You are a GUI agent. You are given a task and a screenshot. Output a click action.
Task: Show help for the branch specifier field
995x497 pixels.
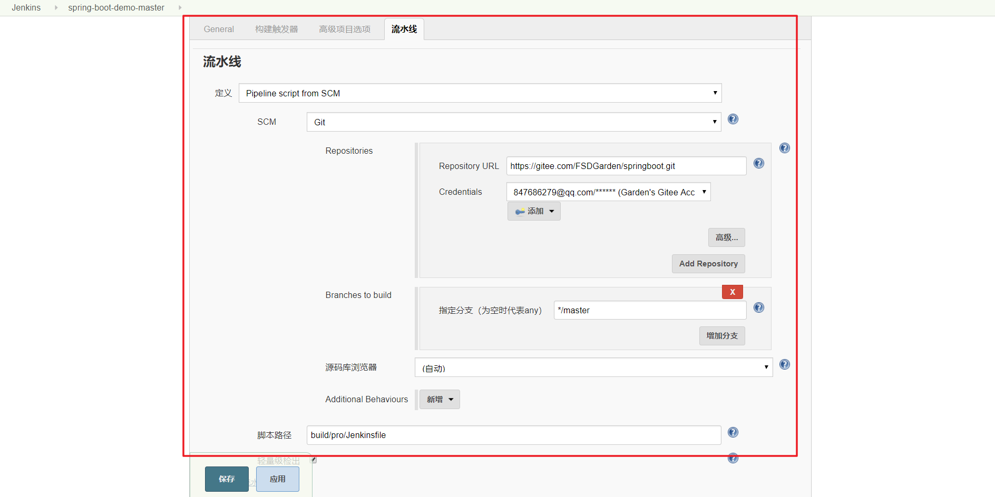[x=758, y=307]
